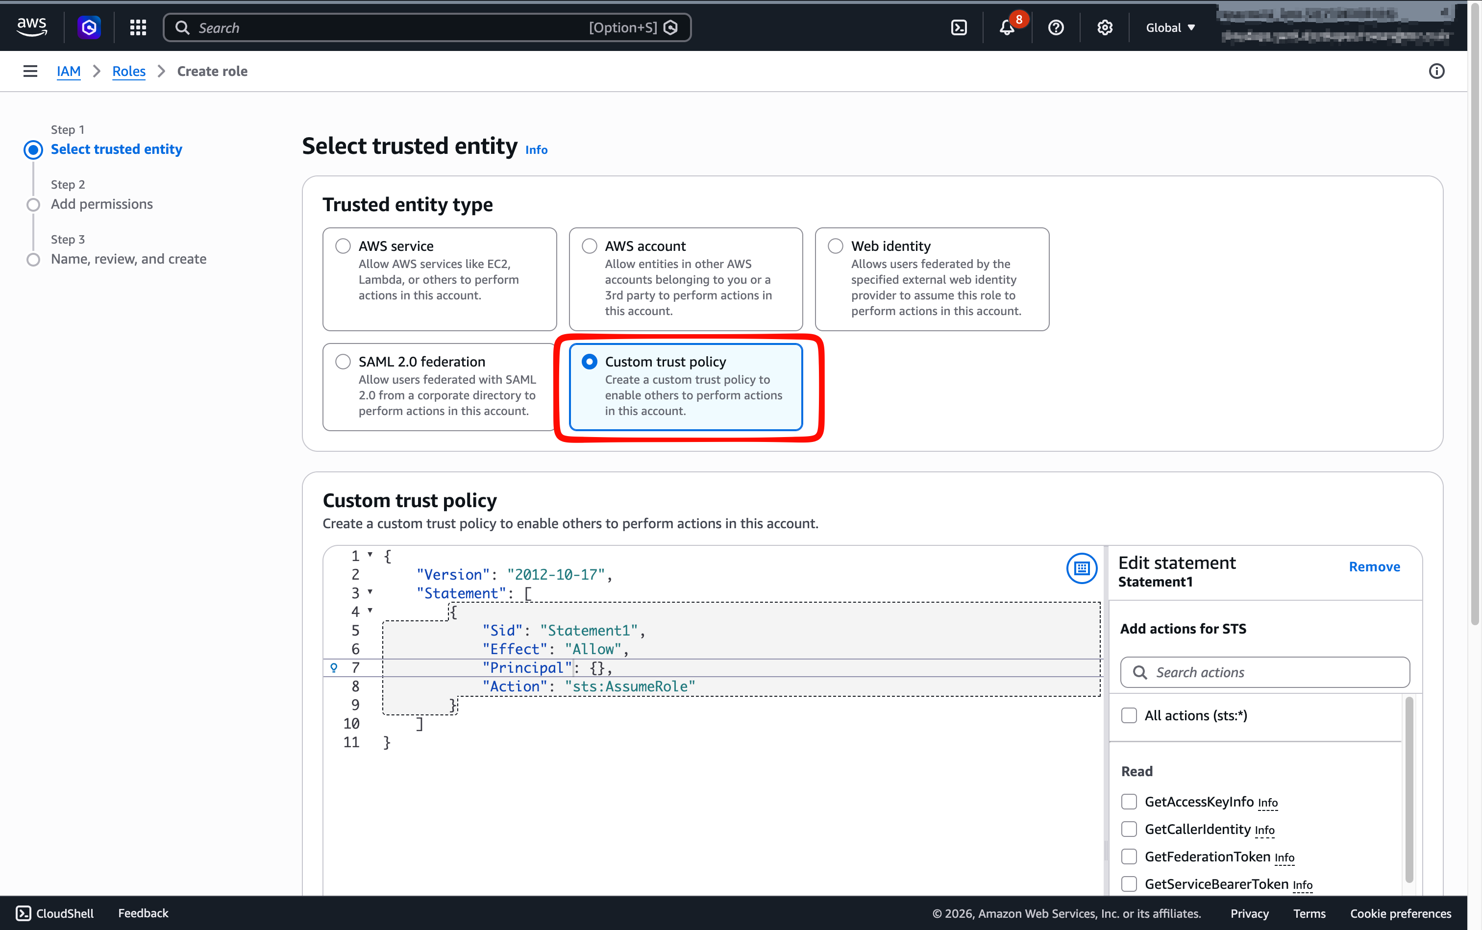Check the GetServiceBearerToken action
The image size is (1482, 930).
(1129, 884)
